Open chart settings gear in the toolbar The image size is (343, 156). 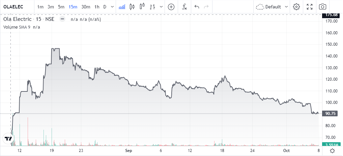coord(296,7)
